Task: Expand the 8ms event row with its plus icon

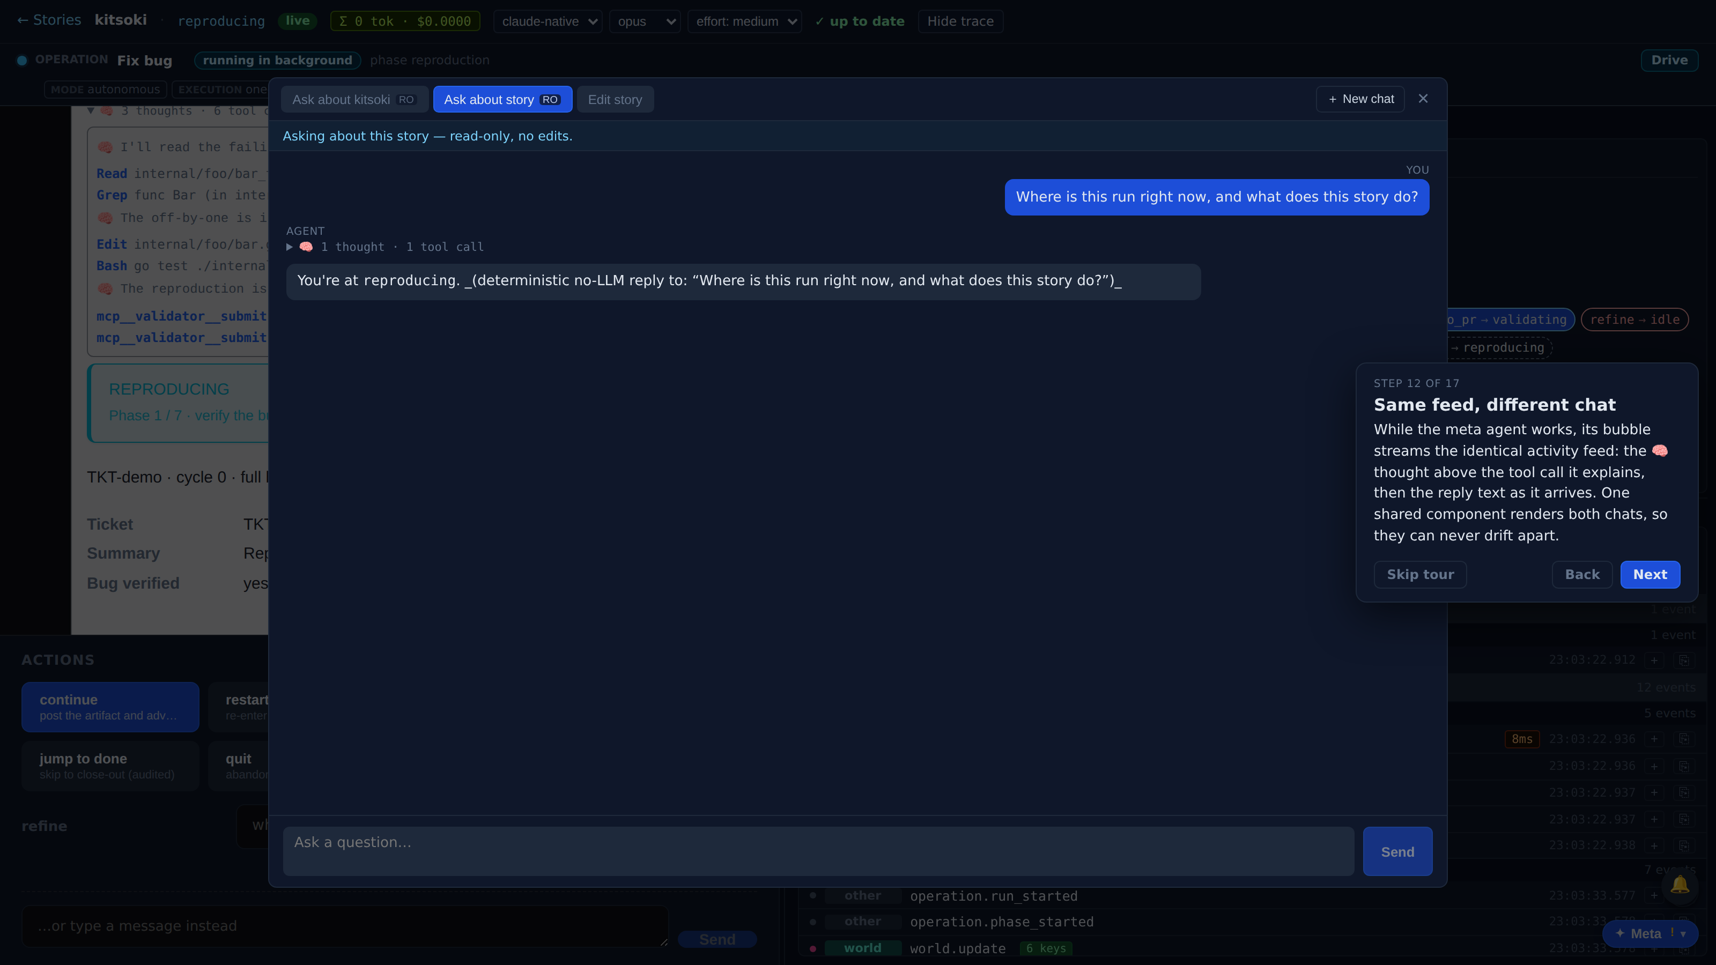Action: pos(1654,739)
